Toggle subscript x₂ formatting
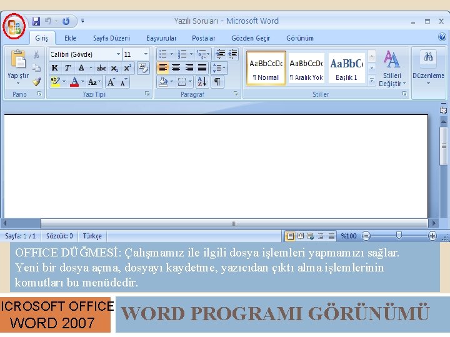The image size is (450, 337). (114, 68)
